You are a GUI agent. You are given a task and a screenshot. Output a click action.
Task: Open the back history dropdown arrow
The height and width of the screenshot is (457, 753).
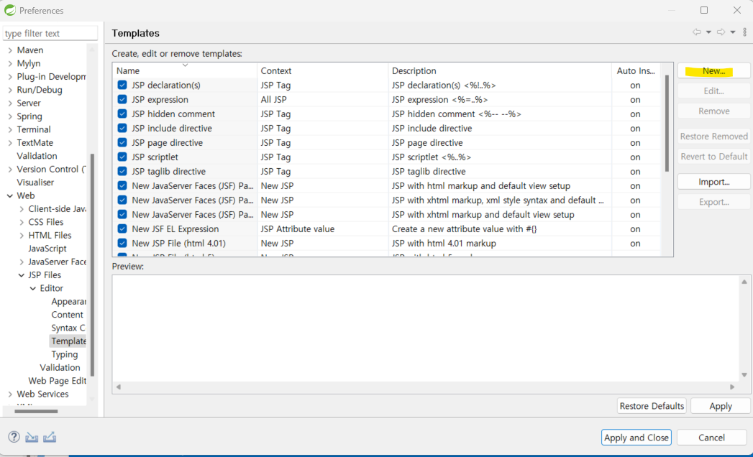[x=708, y=32]
